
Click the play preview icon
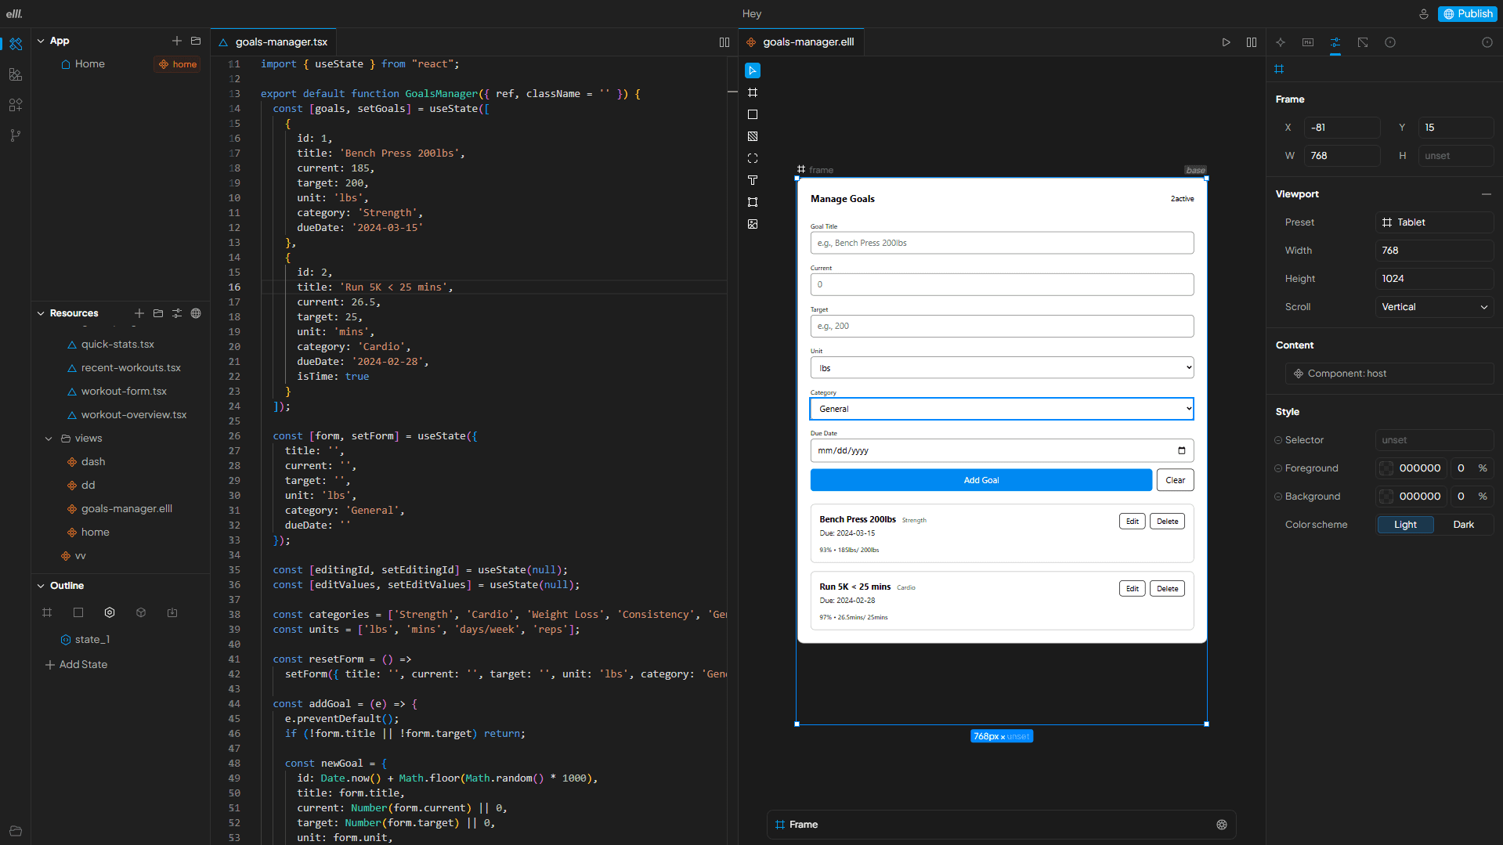point(1226,42)
